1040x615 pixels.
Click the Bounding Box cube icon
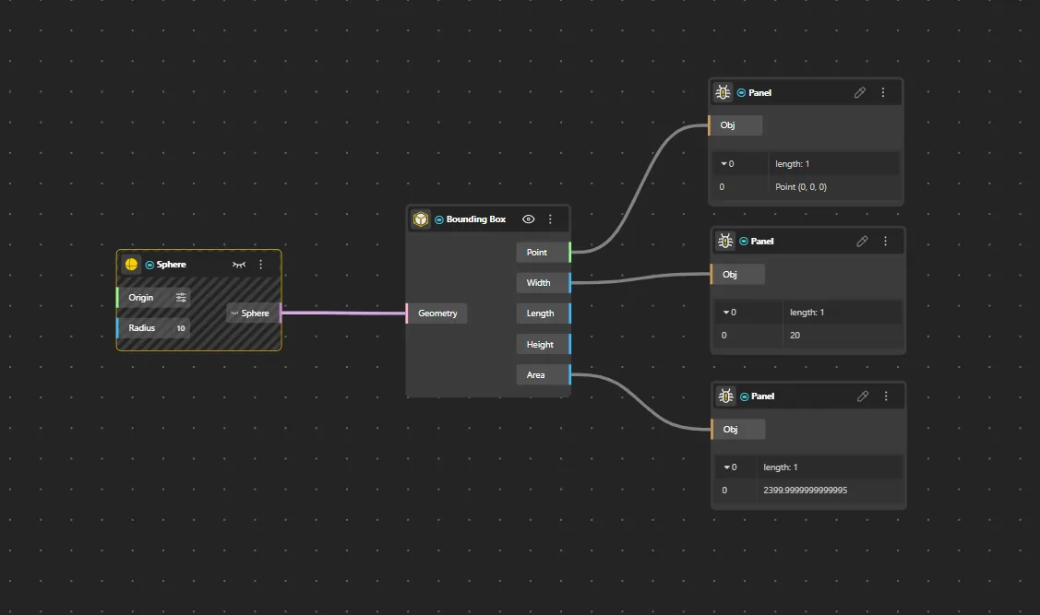click(x=421, y=219)
